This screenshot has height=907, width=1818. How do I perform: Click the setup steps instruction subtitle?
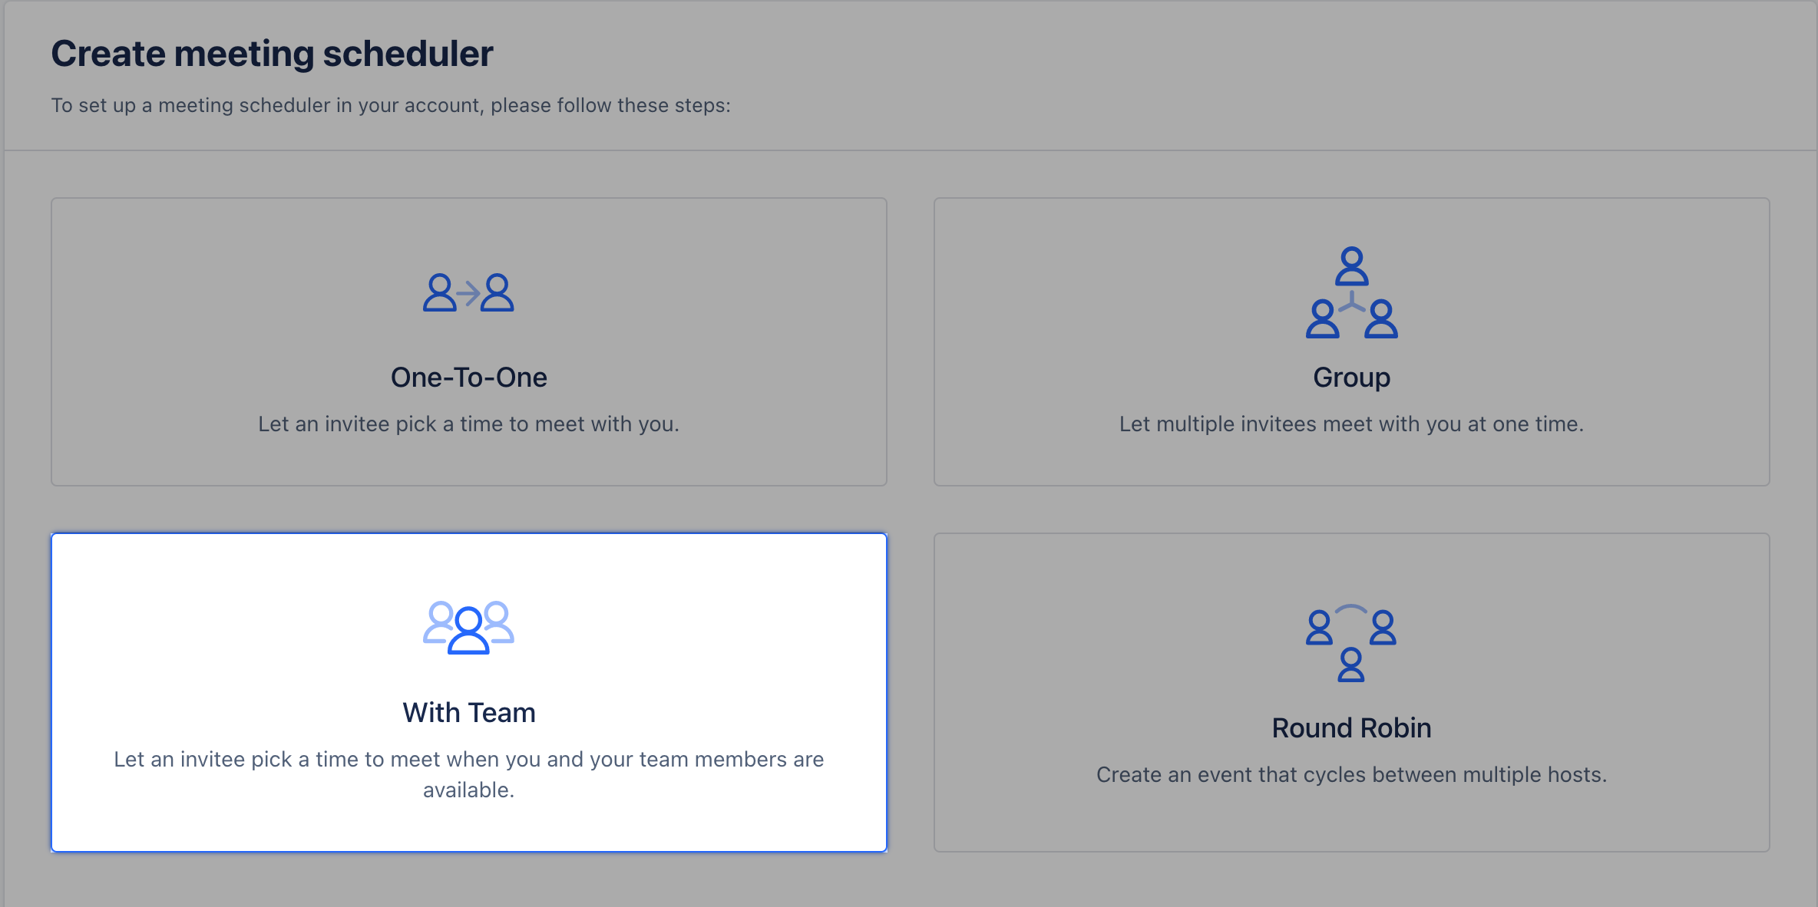coord(391,105)
